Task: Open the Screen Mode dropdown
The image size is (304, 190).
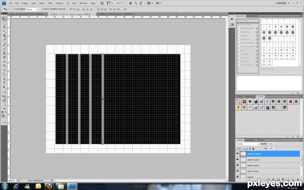Action: (159, 3)
